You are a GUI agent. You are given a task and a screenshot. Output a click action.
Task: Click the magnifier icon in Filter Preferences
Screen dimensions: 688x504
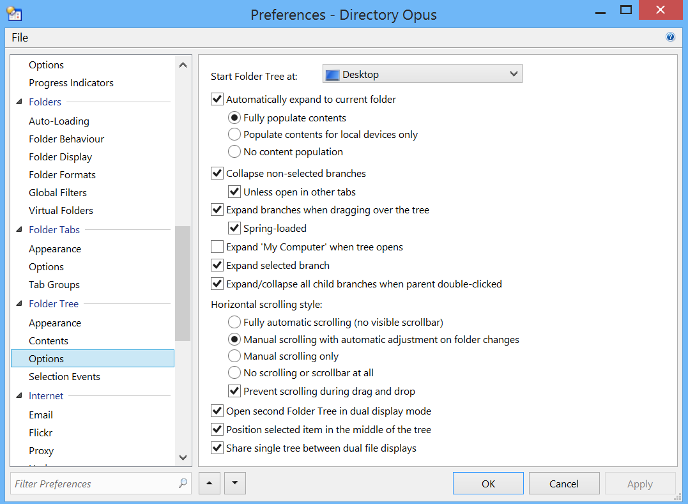[x=183, y=484]
